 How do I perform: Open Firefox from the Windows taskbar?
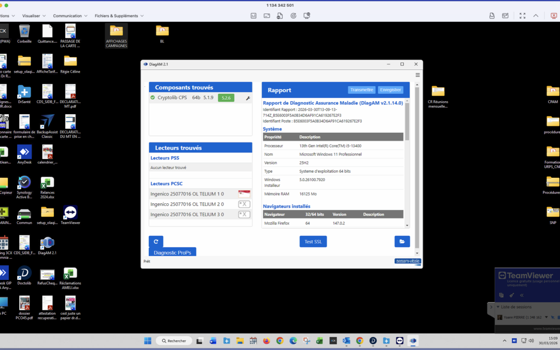(x=267, y=341)
